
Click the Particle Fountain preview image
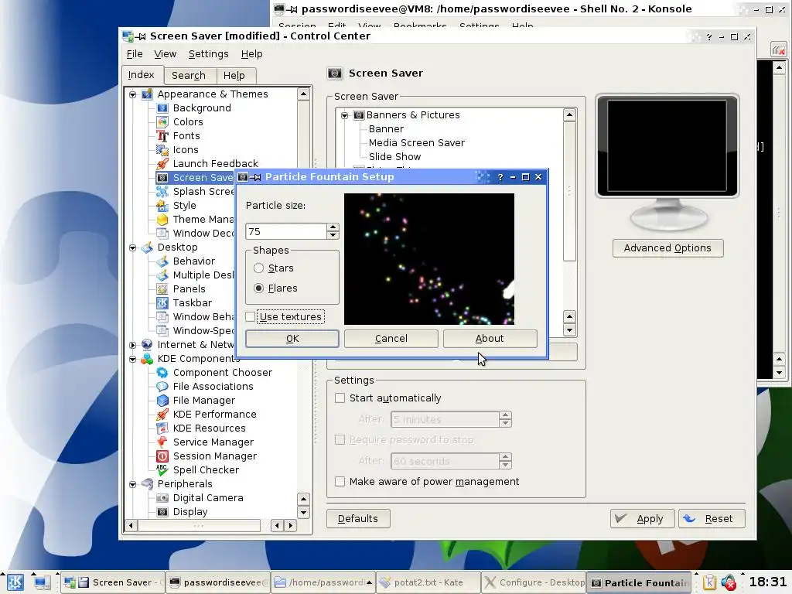pos(428,259)
